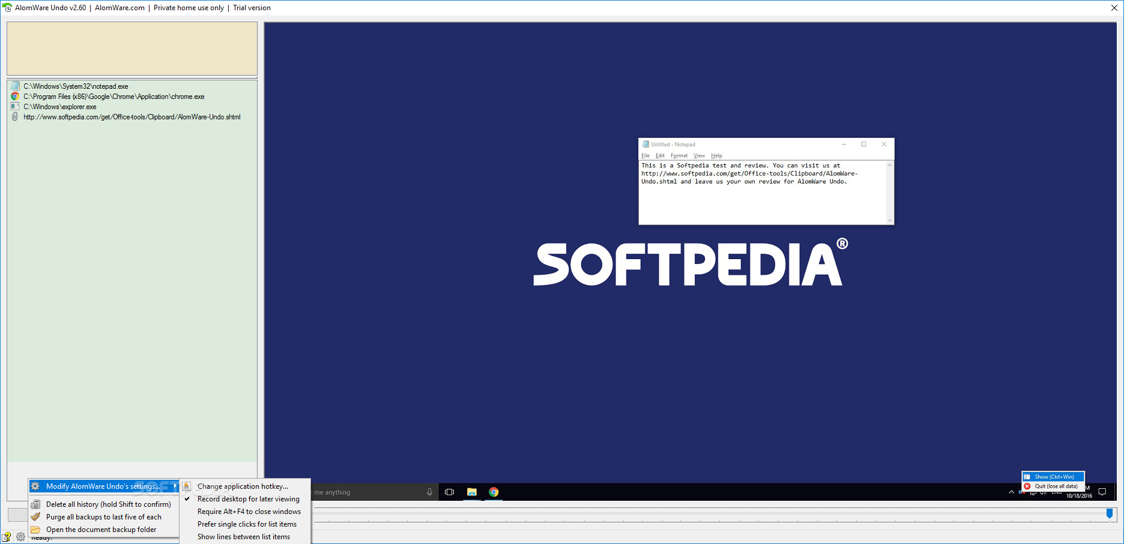Click the settings gear icon in status bar
Viewport: 1124px width, 544px height.
21,537
